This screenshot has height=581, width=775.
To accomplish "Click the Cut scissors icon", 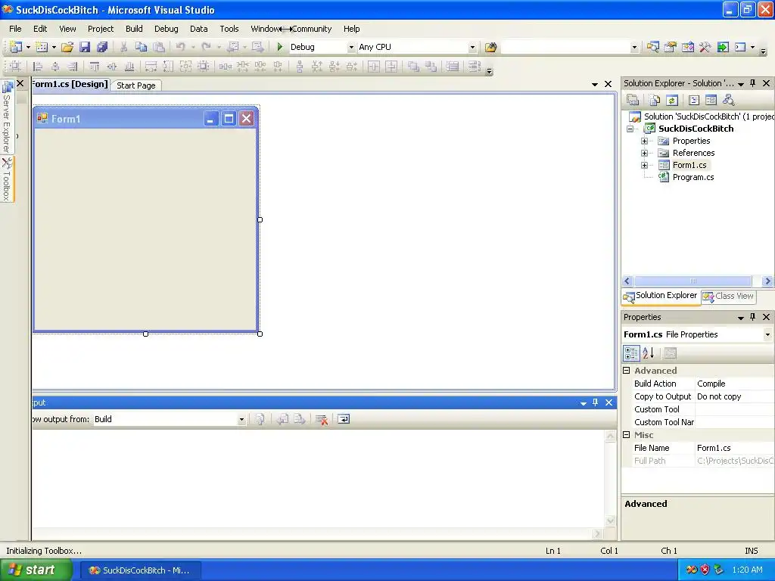I will (123, 47).
